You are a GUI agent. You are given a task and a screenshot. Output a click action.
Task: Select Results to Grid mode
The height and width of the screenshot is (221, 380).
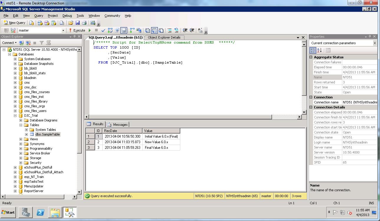[154, 30]
